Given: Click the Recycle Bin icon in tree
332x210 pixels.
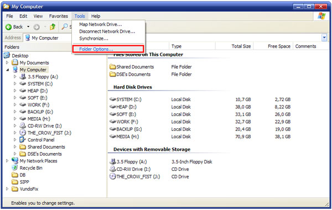Looking at the screenshot, I should point(15,167).
